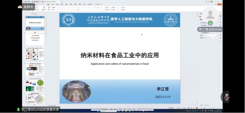The height and width of the screenshot is (113, 245).
Task: Adjust the transparency slider in properties pane
Action: [207, 38]
